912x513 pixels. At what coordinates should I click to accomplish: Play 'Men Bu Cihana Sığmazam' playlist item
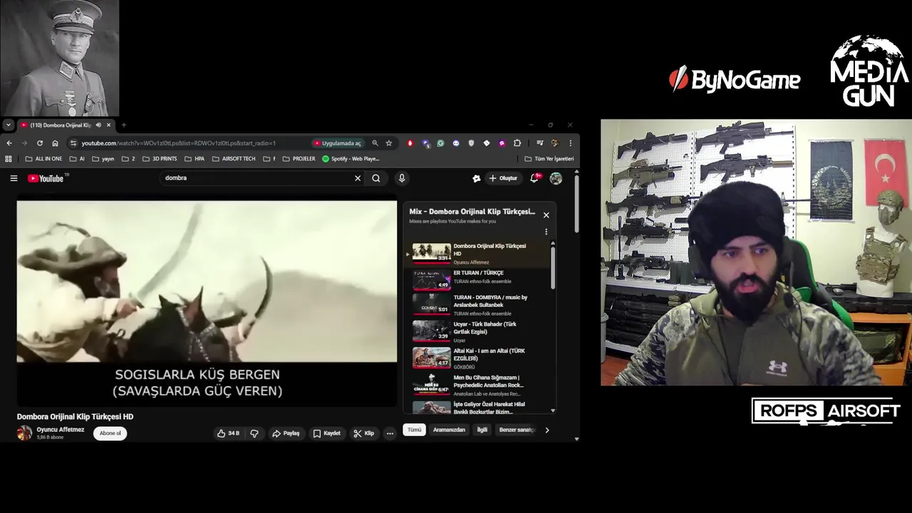tap(478, 385)
